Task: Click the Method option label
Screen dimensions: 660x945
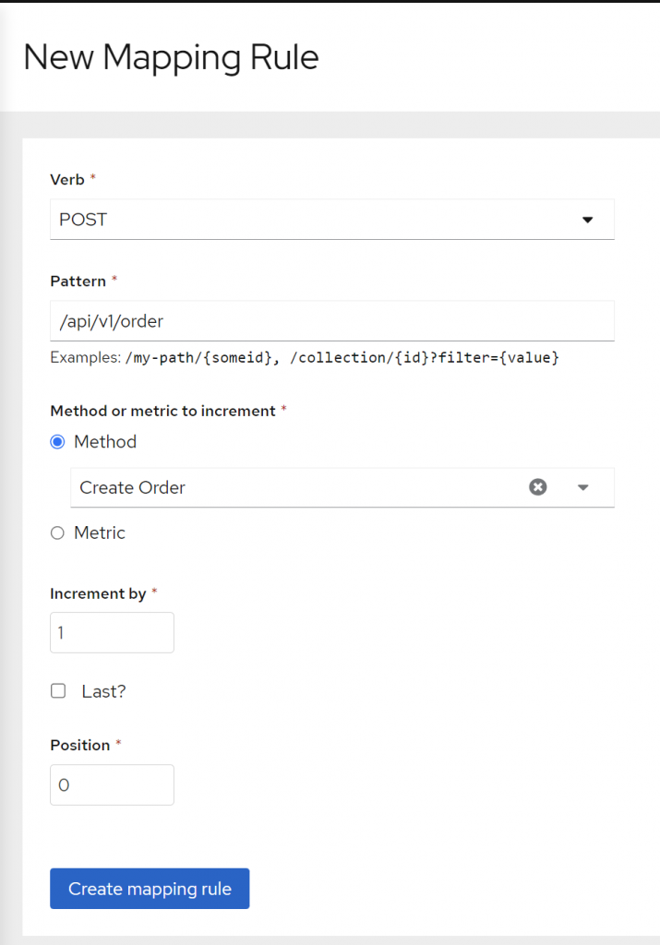Action: point(105,442)
